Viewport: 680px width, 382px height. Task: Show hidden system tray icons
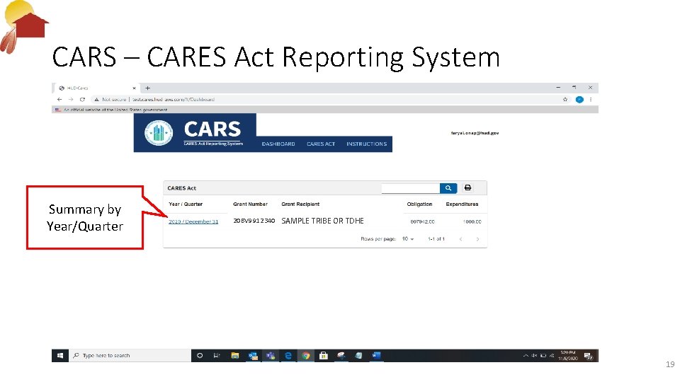526,356
